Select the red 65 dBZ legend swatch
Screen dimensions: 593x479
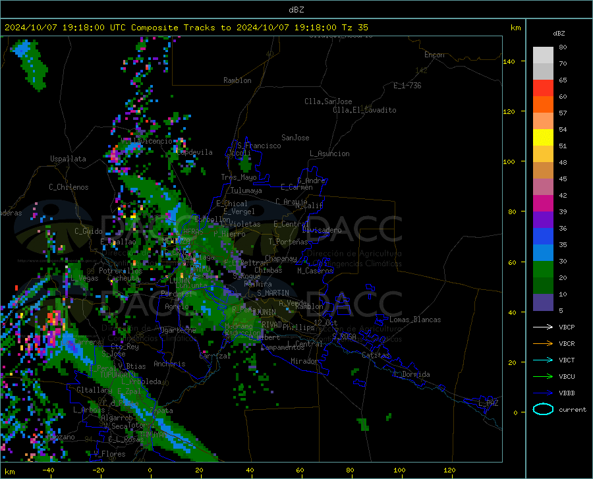pyautogui.click(x=543, y=88)
